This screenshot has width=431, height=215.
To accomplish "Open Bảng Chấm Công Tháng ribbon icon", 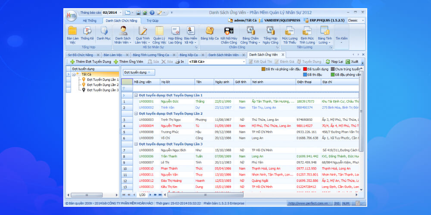I will 250,35.
